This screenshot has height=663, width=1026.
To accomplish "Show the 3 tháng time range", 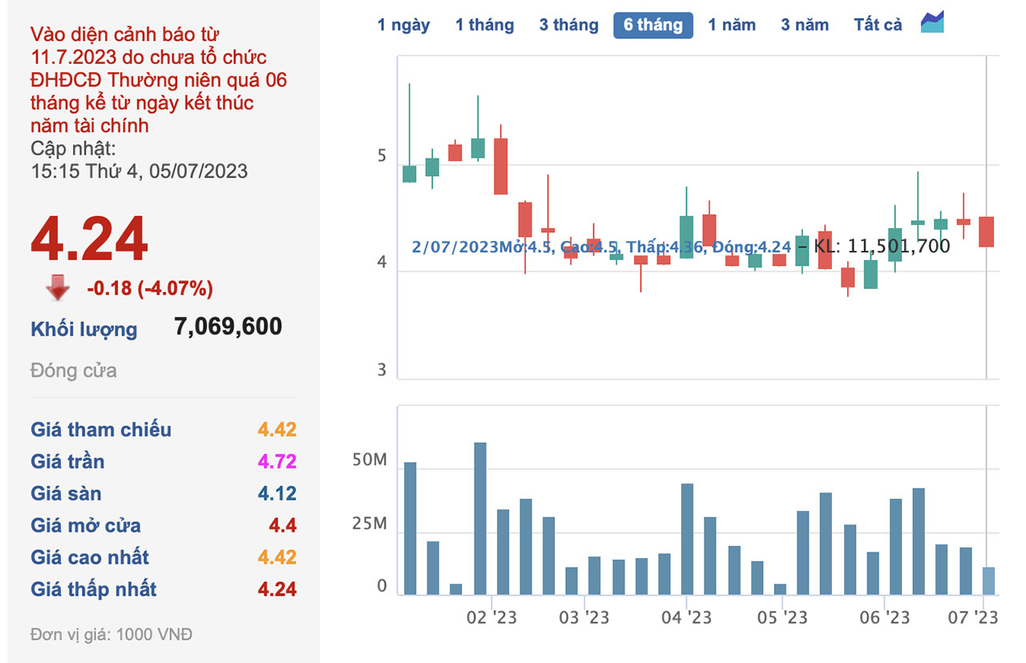I will pyautogui.click(x=568, y=25).
